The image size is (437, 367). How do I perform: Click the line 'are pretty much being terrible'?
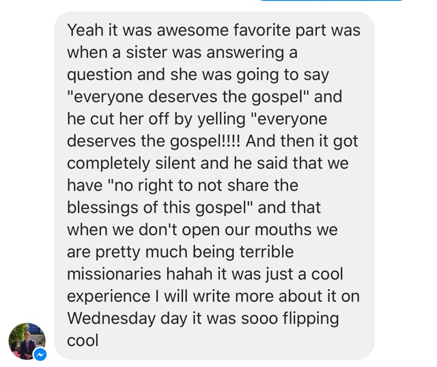[180, 252]
